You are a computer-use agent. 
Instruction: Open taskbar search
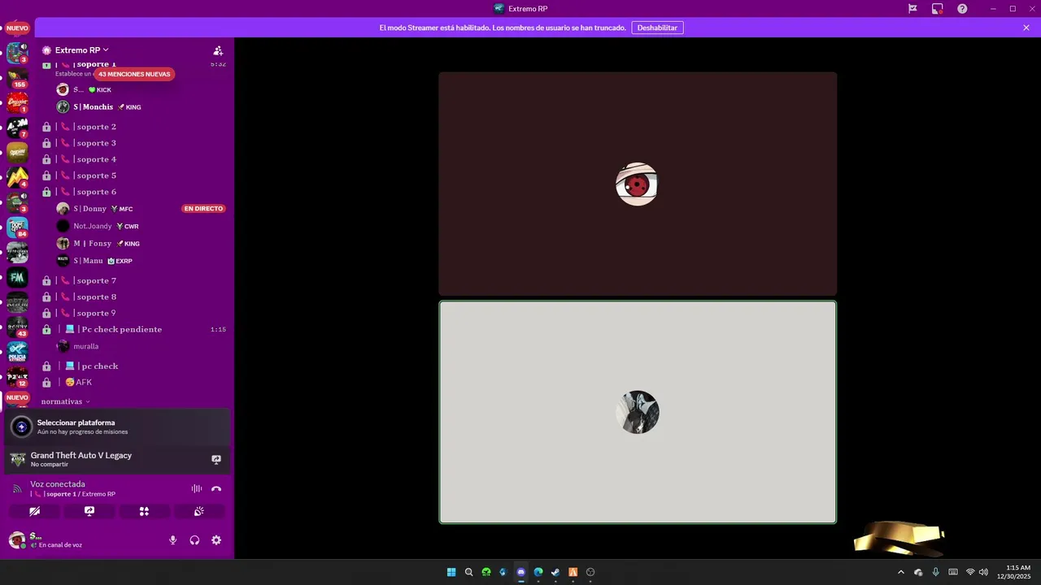468,572
